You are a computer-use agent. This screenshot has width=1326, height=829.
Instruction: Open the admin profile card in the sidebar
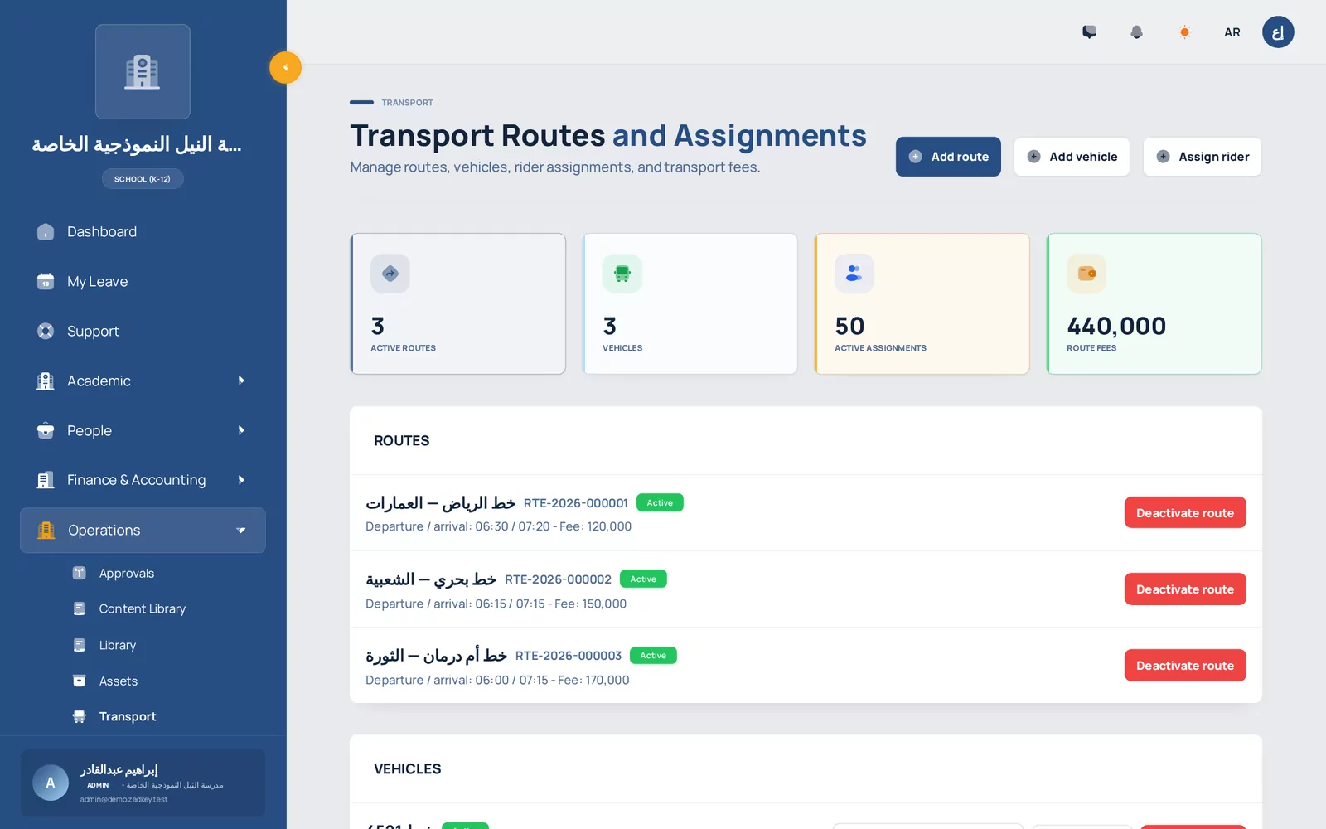(x=143, y=783)
